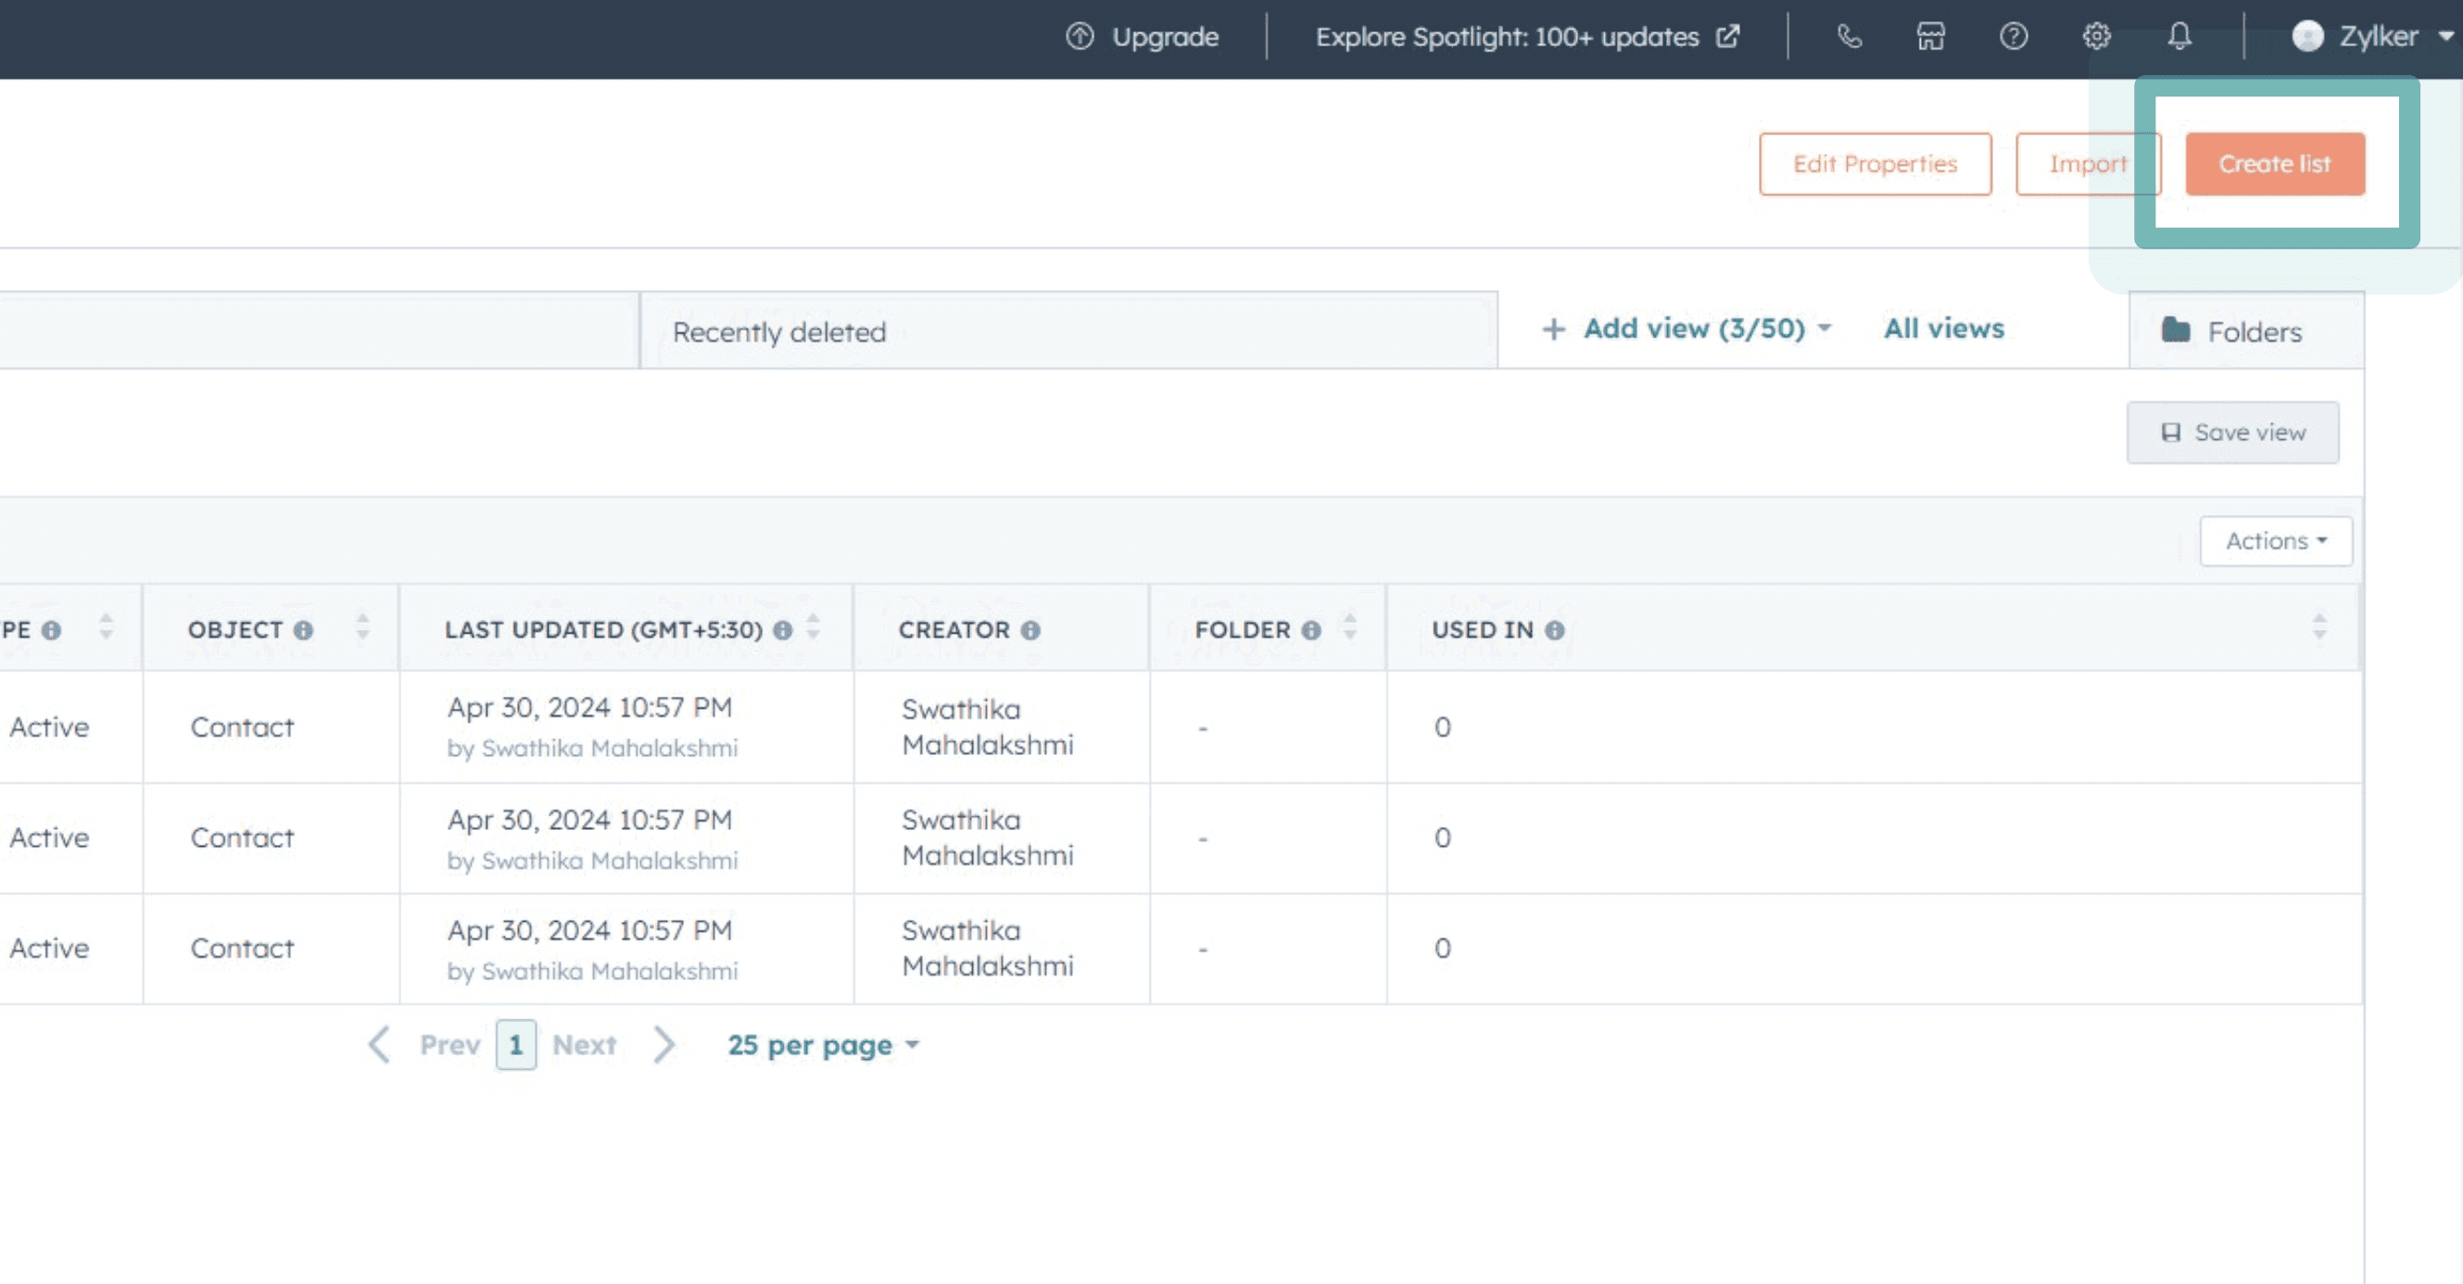Click page number 1 in pagination

coord(515,1045)
